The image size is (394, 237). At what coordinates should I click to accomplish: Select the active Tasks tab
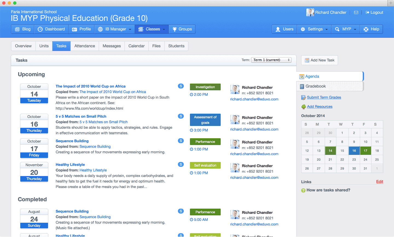click(x=61, y=46)
